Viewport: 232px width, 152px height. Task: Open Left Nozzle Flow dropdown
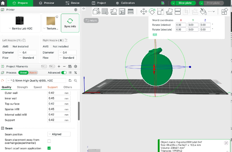pos(27,58)
